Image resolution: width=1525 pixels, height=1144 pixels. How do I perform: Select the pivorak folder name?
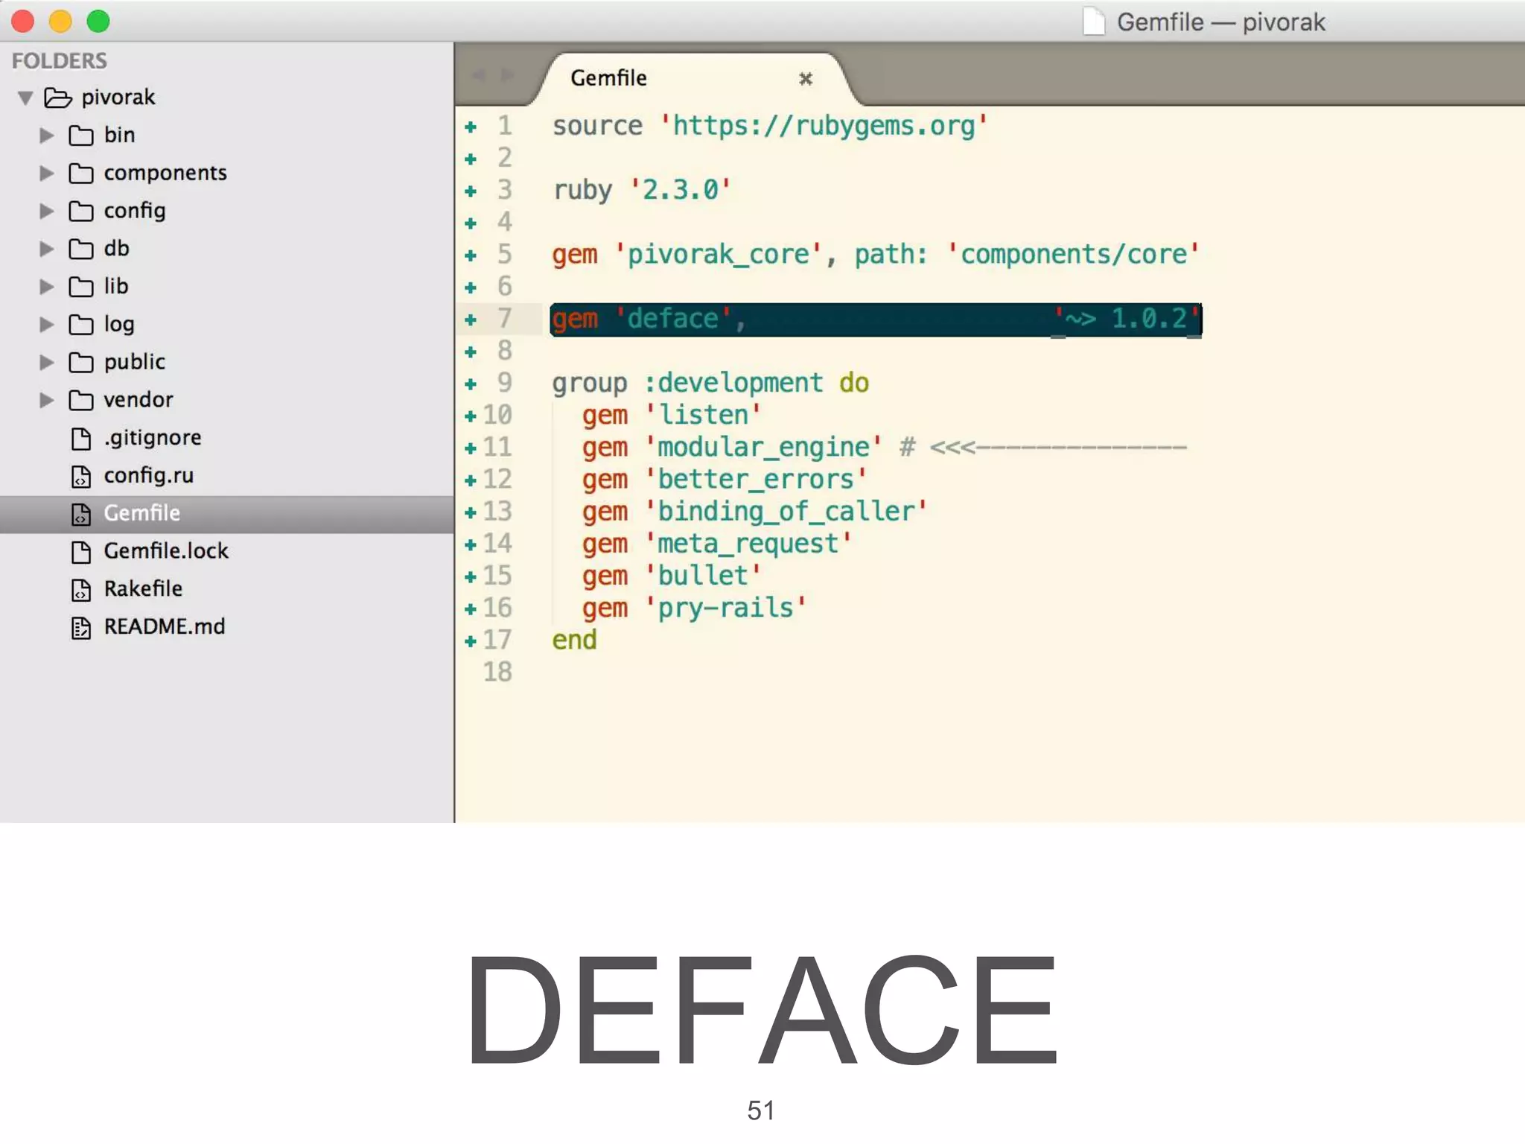(x=118, y=98)
